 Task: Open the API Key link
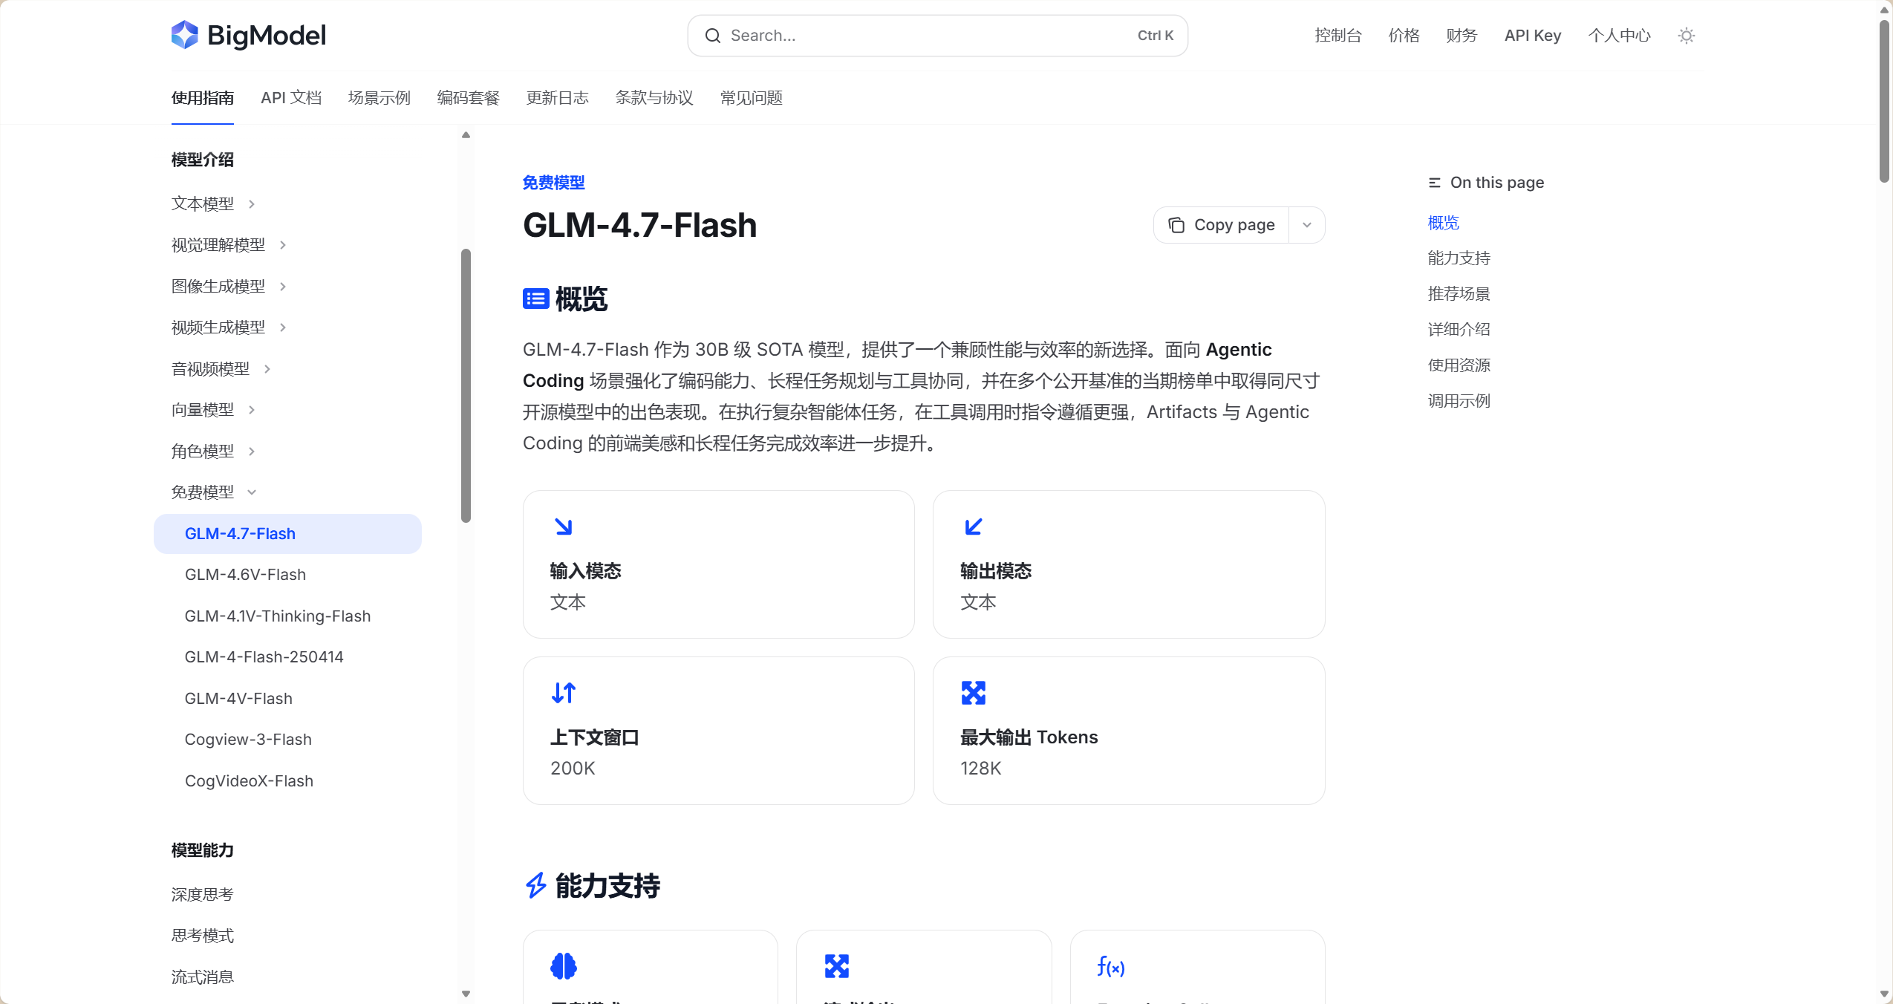click(1533, 36)
